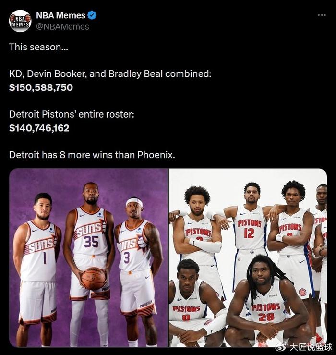The height and width of the screenshot is (355, 336).
Task: Open the NBA Memes profile avatar
Action: click(20, 21)
